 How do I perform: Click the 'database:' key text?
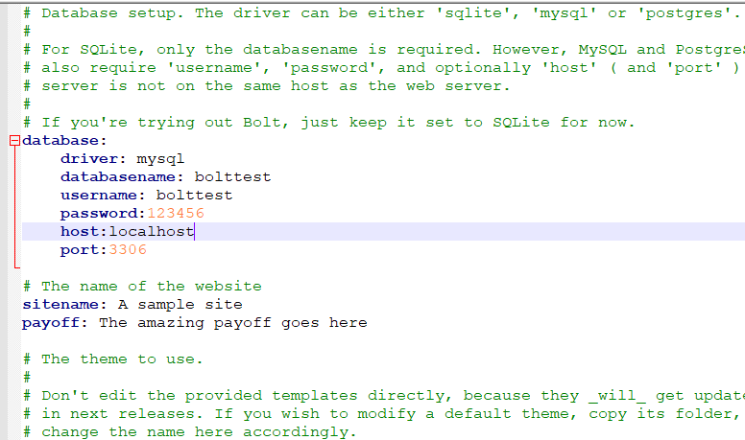click(x=64, y=141)
